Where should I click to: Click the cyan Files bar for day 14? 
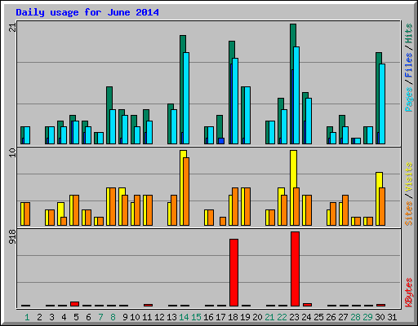(x=186, y=98)
